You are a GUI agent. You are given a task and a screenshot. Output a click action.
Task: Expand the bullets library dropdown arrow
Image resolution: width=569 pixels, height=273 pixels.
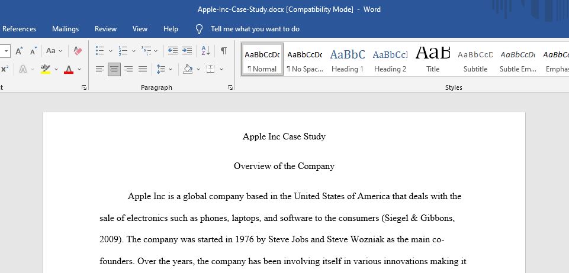[110, 51]
